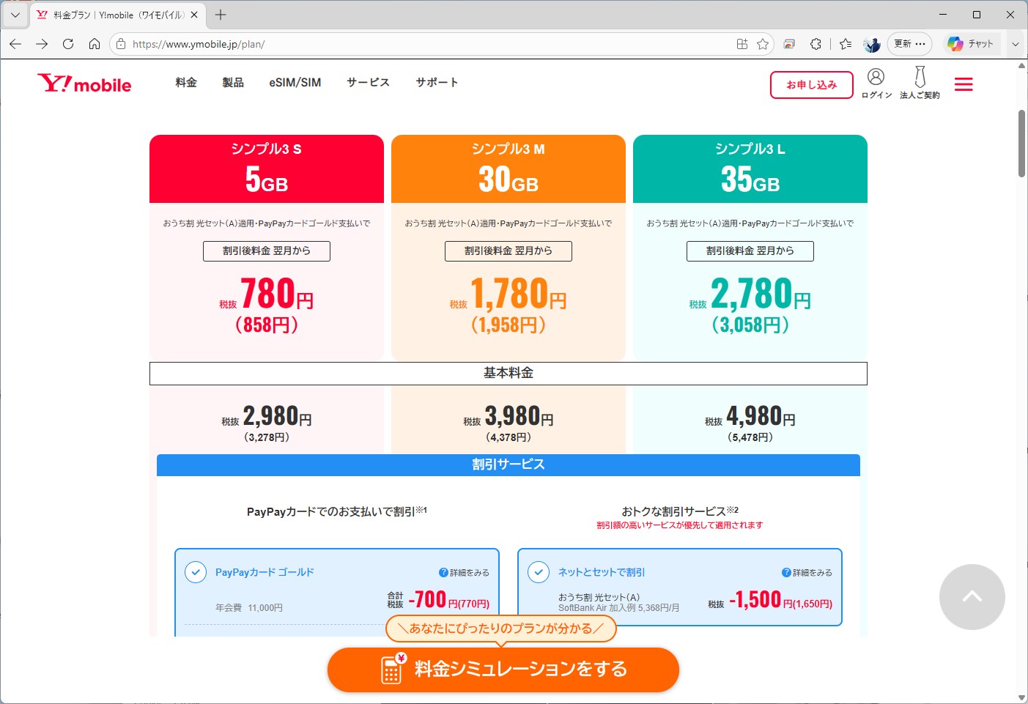The height and width of the screenshot is (704, 1028).
Task: Open the split screen view icon
Action: [742, 44]
